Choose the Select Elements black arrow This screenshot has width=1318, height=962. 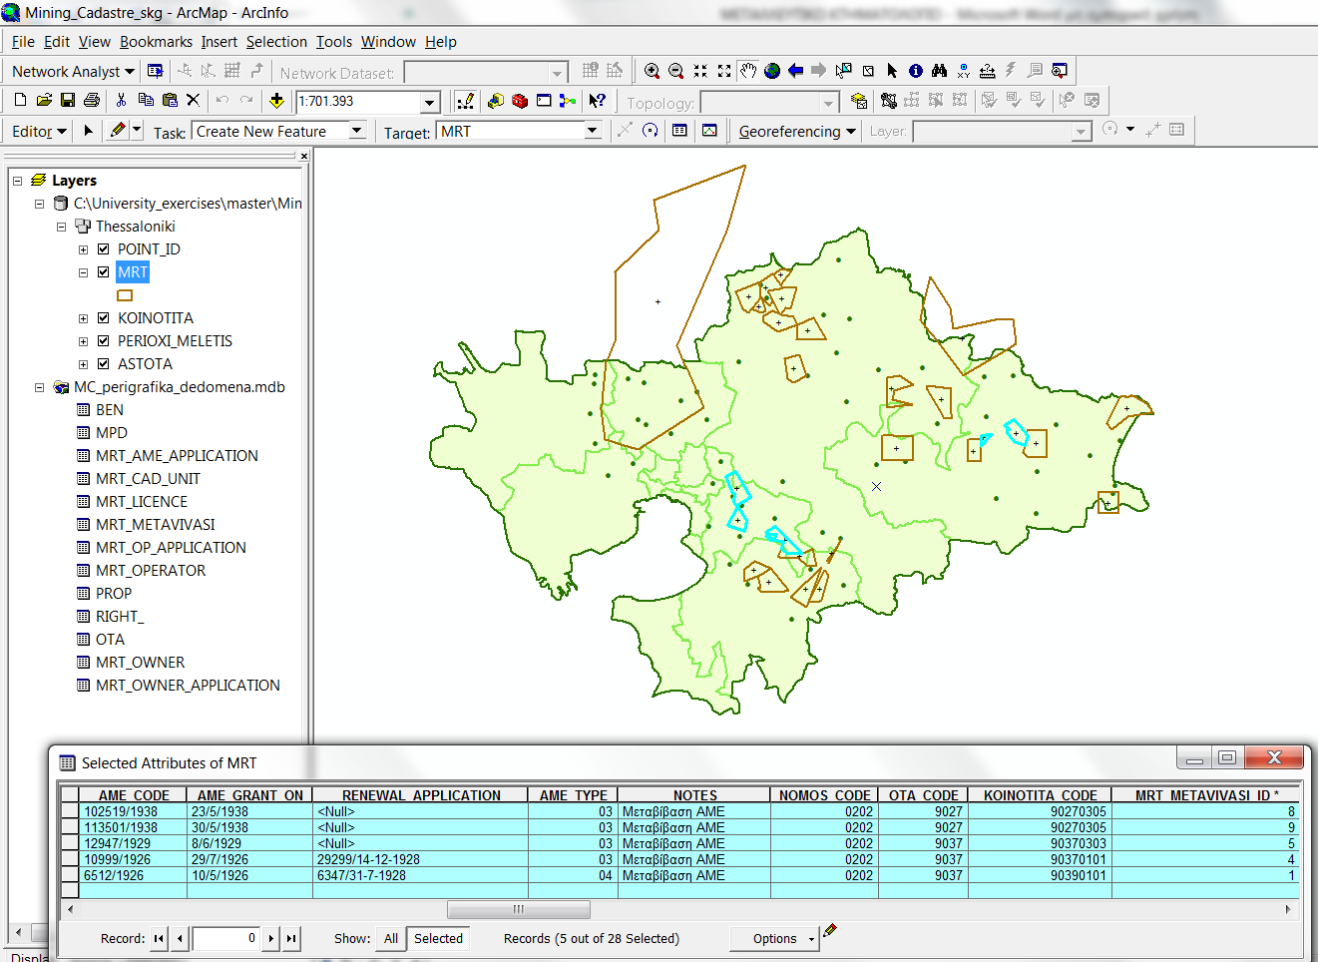892,71
